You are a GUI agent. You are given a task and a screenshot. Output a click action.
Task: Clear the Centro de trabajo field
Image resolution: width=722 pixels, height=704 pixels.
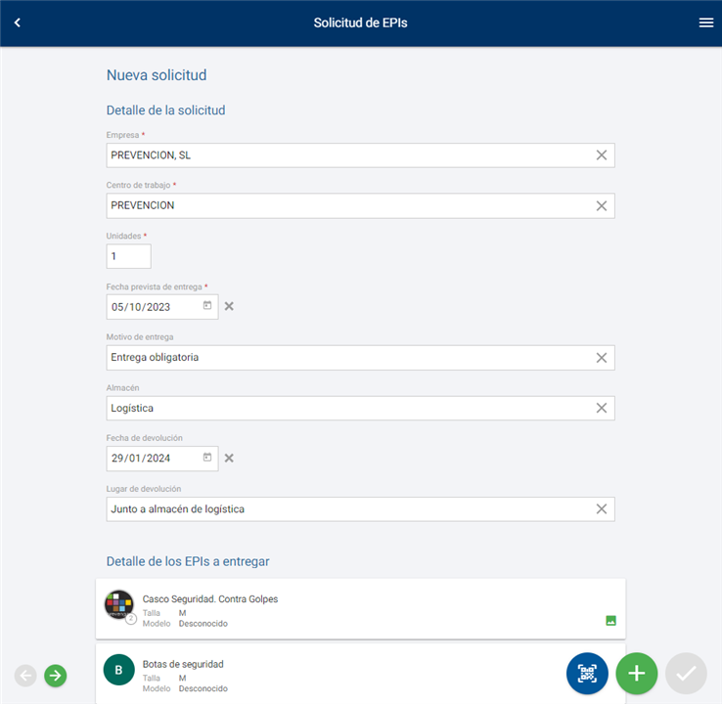point(602,206)
